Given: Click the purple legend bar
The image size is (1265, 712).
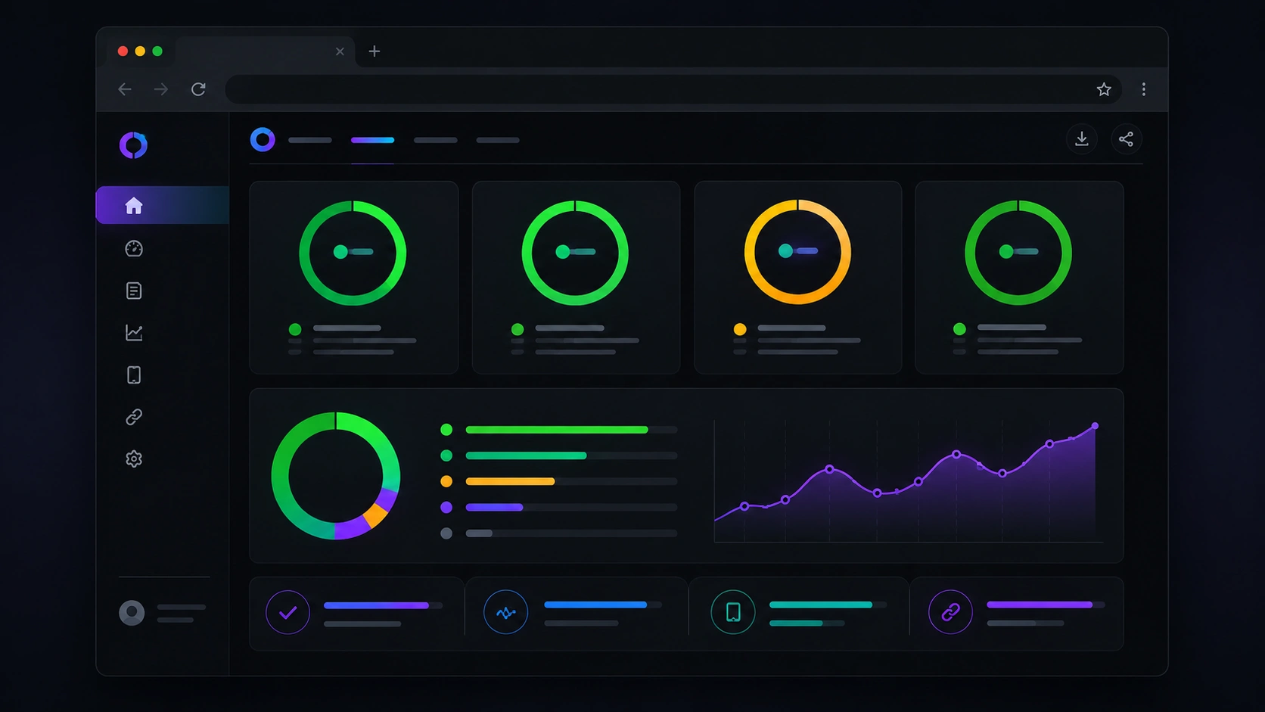Looking at the screenshot, I should (494, 507).
